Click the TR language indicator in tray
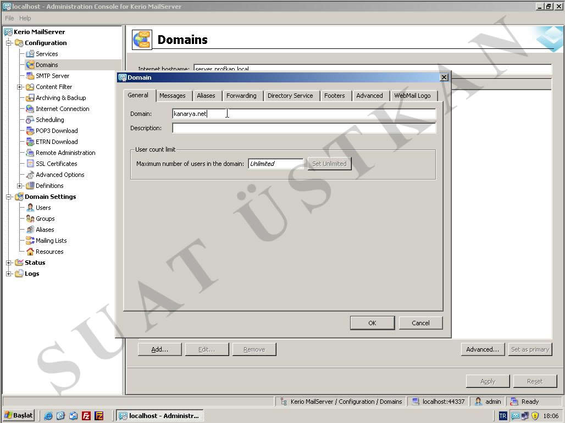 pos(503,416)
